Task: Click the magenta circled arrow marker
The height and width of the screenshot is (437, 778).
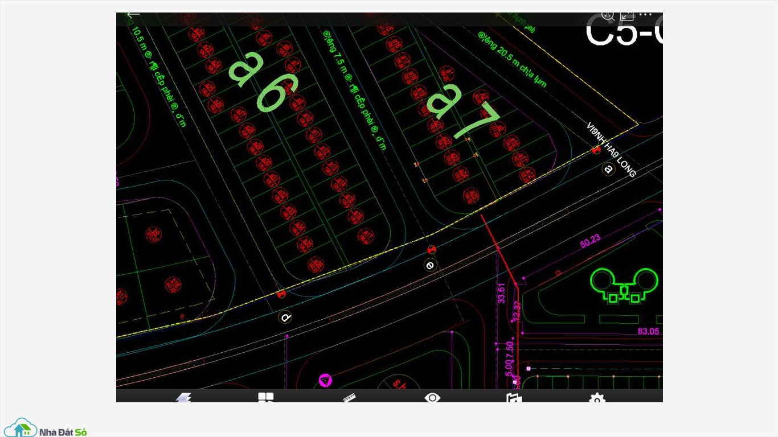Action: coord(325,380)
